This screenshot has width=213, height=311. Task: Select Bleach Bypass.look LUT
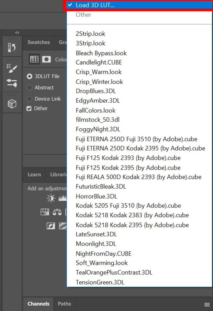tap(139, 53)
